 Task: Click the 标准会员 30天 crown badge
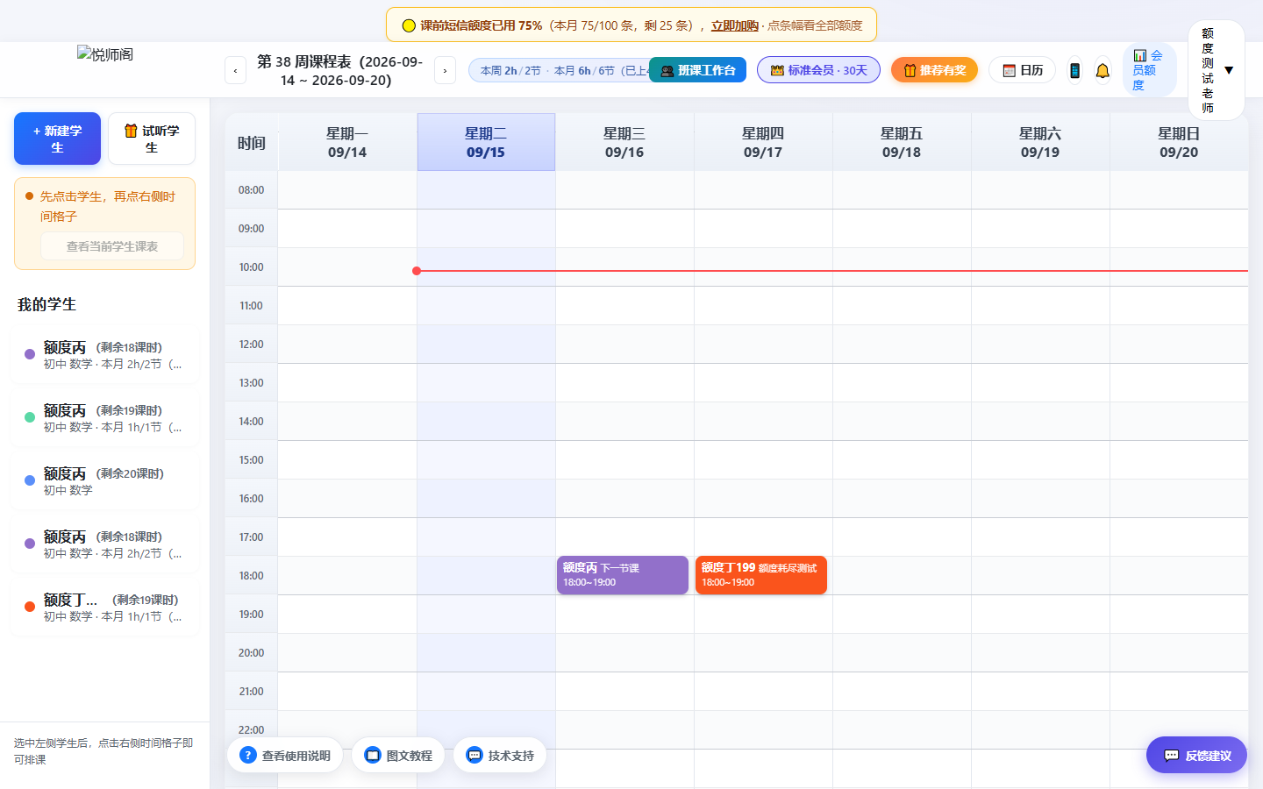pyautogui.click(x=818, y=70)
